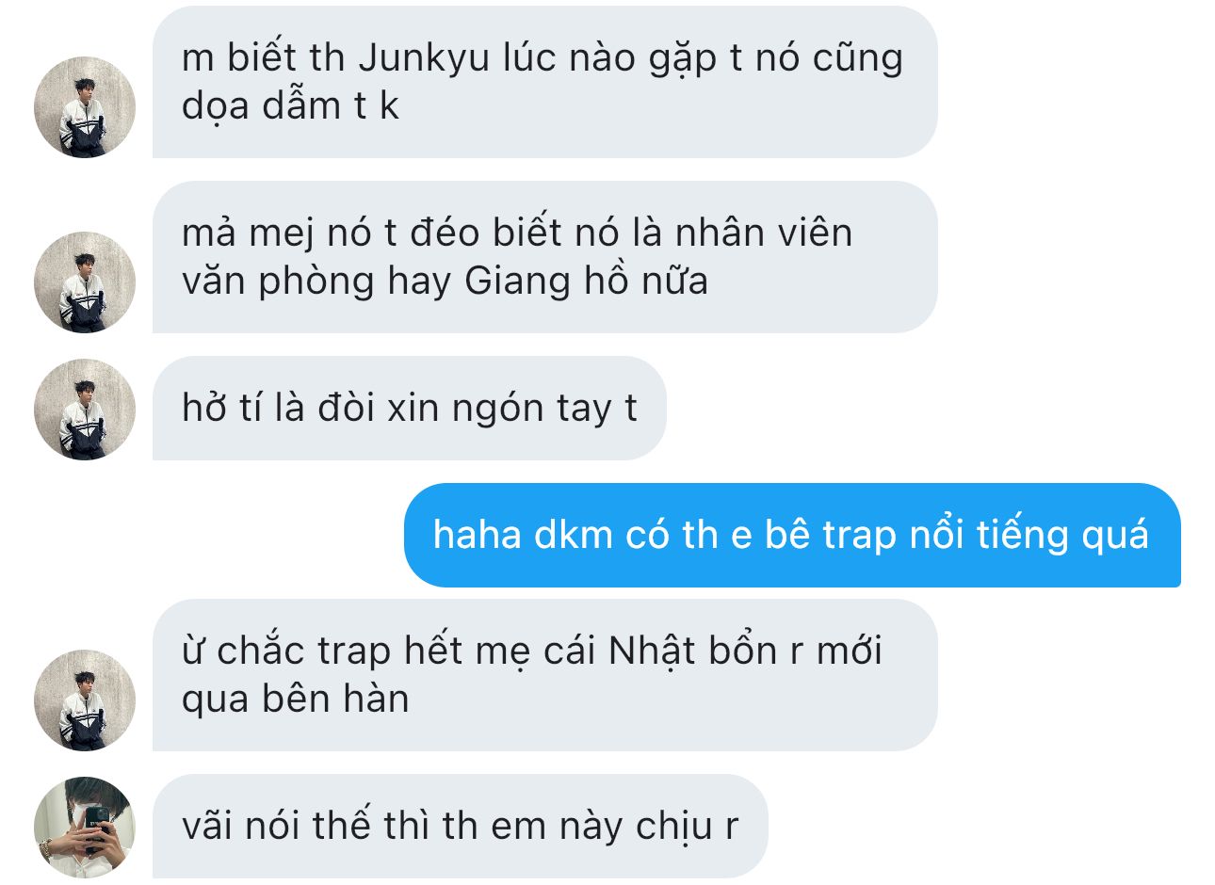The image size is (1215, 885).
Task: Click the words 'Giang hồ' in second message
Action: pos(533,282)
